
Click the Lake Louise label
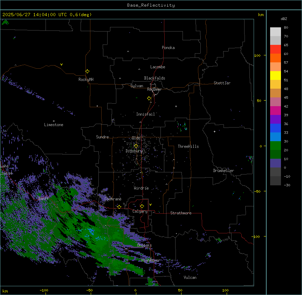point(6,170)
